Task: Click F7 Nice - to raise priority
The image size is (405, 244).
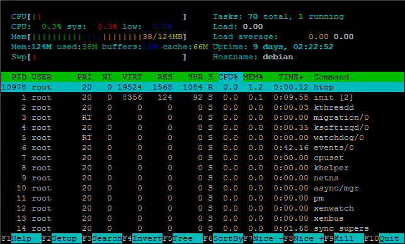Action: pyautogui.click(x=263, y=238)
